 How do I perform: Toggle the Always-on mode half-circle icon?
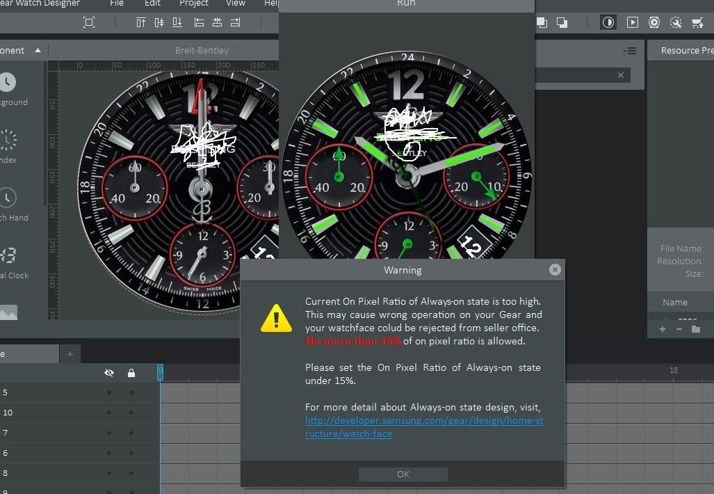point(608,22)
